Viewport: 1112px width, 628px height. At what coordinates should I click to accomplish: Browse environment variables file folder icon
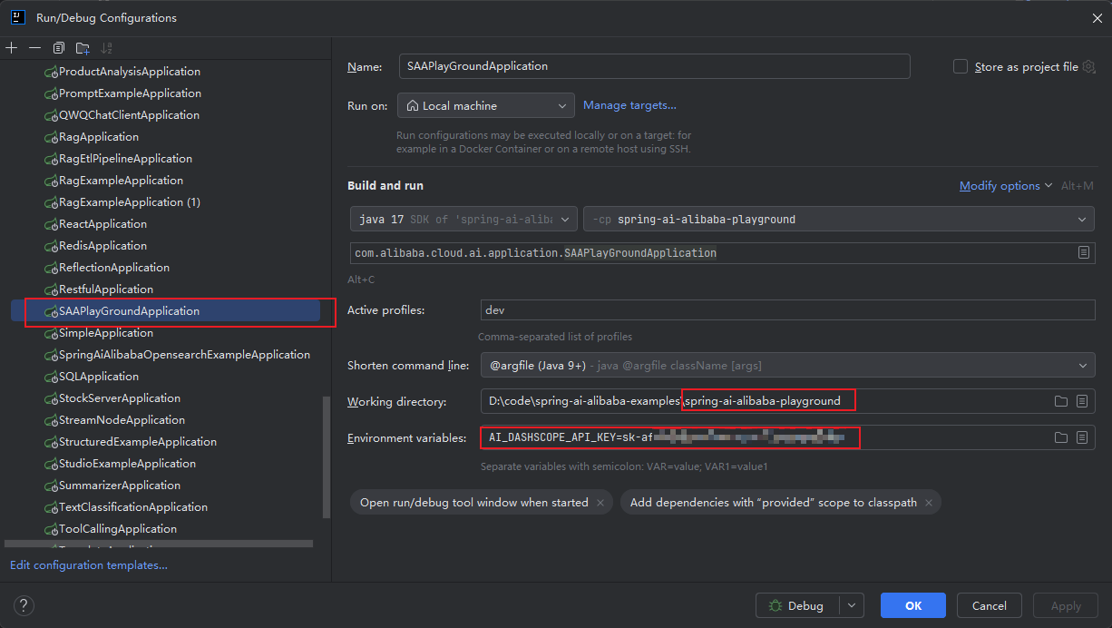(1060, 437)
